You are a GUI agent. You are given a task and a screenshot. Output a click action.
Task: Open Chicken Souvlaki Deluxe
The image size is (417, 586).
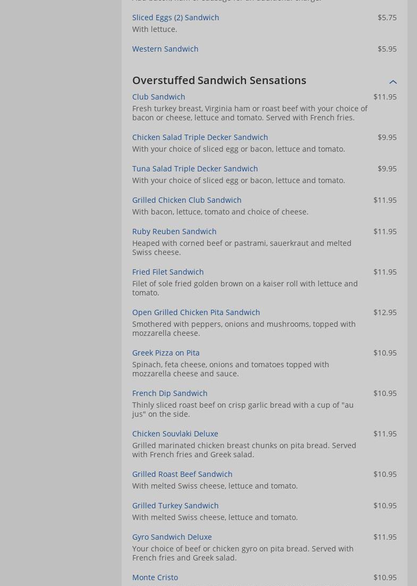tap(175, 434)
